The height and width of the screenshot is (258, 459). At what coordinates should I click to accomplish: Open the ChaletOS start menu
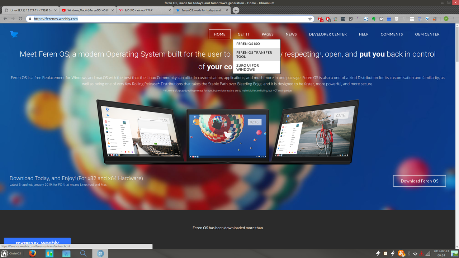click(11, 253)
